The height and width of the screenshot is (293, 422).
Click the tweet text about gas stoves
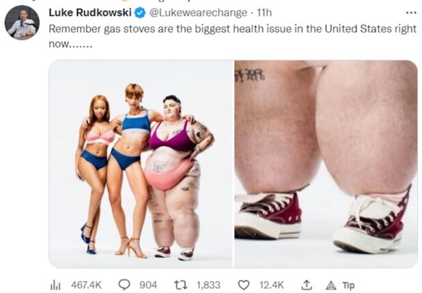click(x=233, y=36)
